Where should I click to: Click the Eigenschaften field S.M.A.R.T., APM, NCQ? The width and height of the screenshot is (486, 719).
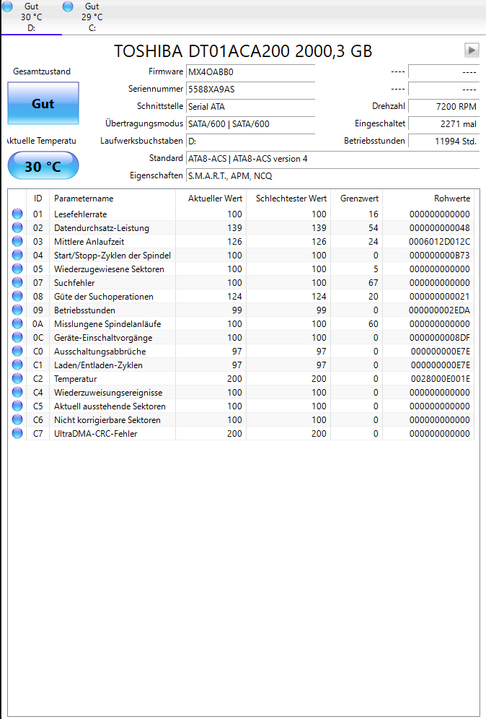[332, 176]
